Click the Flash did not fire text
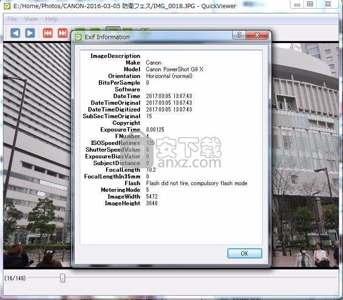343x300 pixels. point(196,183)
